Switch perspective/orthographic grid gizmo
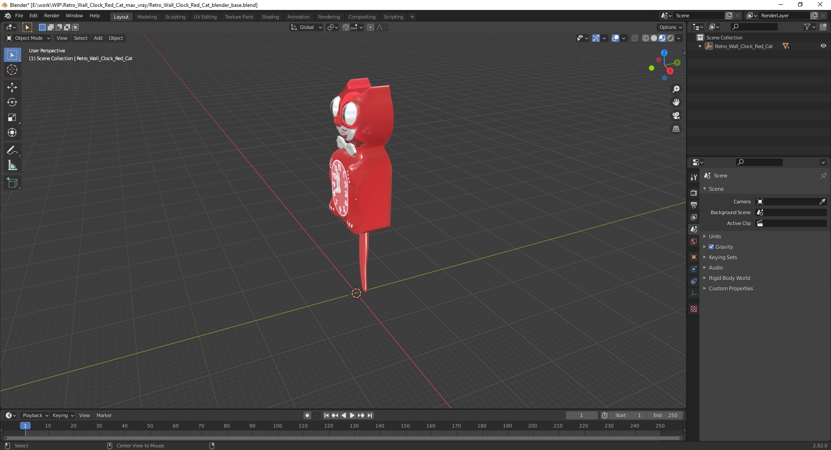 [x=676, y=129]
